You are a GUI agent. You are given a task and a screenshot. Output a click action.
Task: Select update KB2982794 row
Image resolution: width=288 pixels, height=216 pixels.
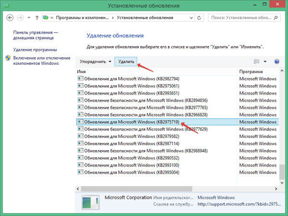178,79
